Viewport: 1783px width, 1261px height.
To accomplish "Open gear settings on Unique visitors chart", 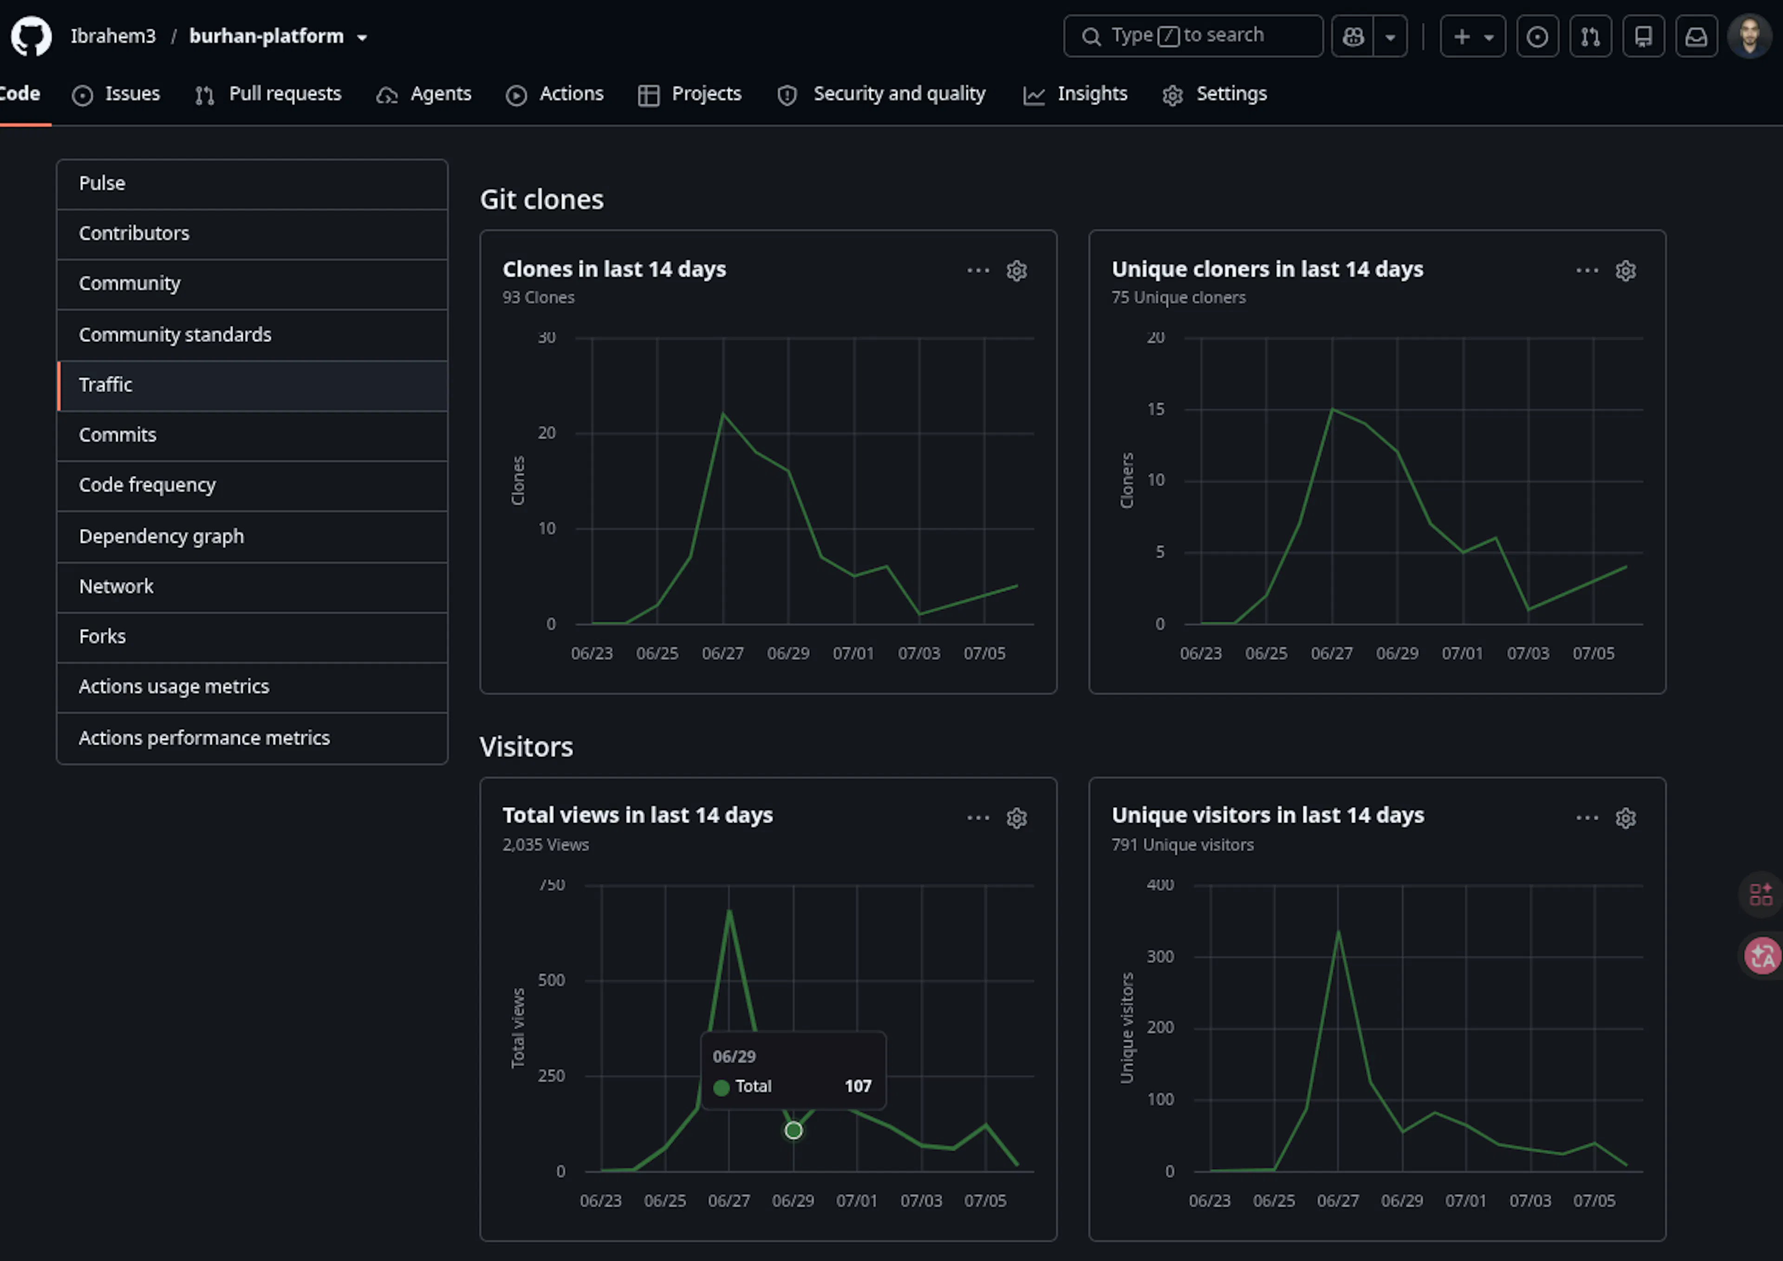I will pos(1625,818).
